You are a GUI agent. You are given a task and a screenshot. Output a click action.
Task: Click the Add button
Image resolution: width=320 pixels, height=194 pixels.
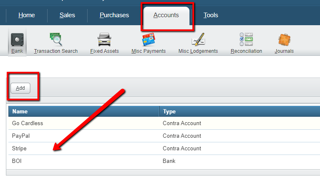pyautogui.click(x=20, y=88)
